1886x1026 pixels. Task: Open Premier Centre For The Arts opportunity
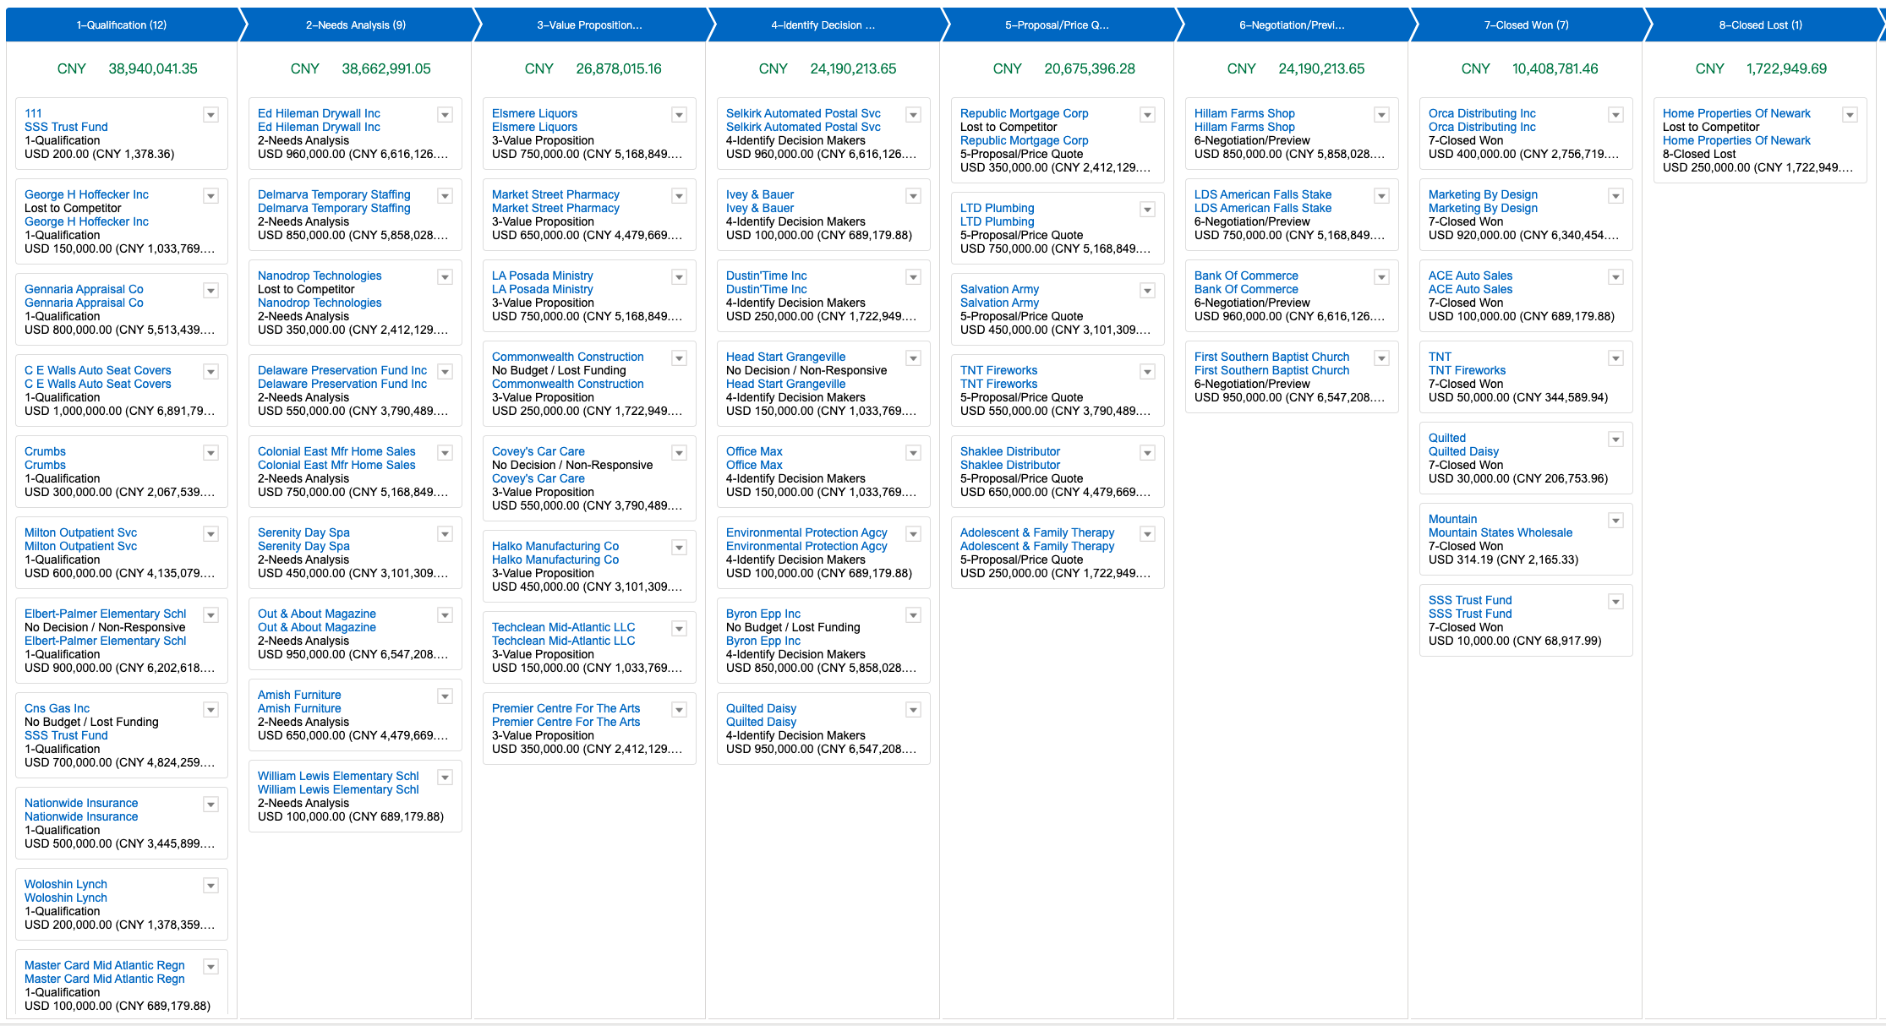coord(566,708)
